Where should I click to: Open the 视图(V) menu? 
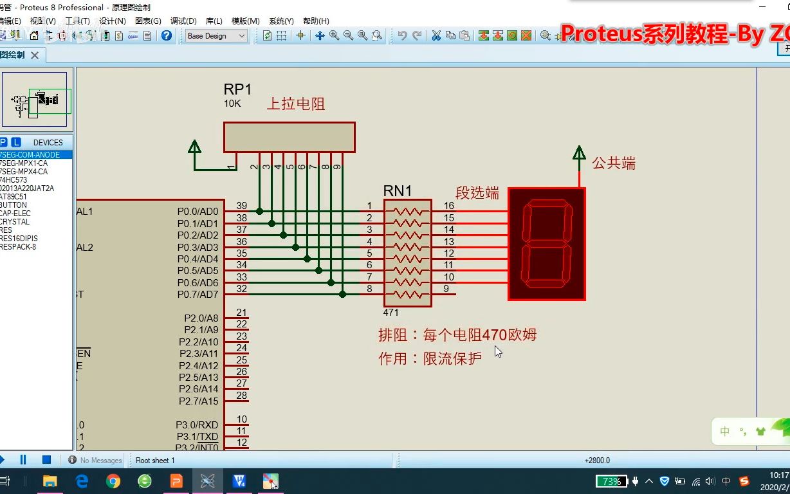tap(43, 21)
